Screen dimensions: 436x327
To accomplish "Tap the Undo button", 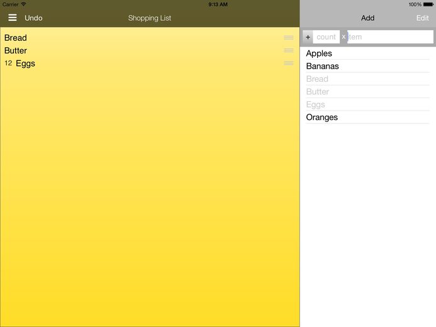I will (x=33, y=18).
